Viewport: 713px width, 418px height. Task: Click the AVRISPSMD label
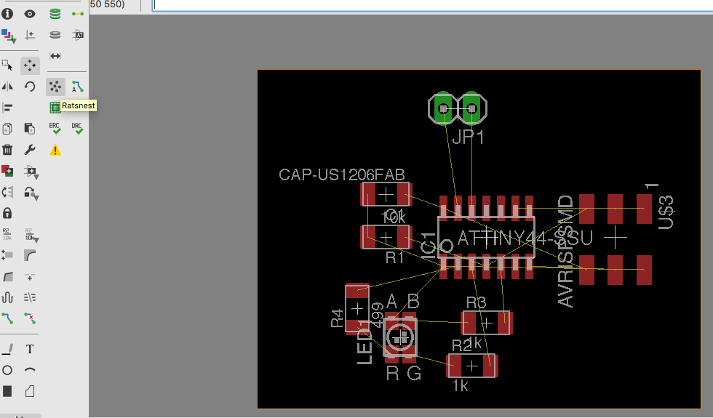pyautogui.click(x=566, y=252)
